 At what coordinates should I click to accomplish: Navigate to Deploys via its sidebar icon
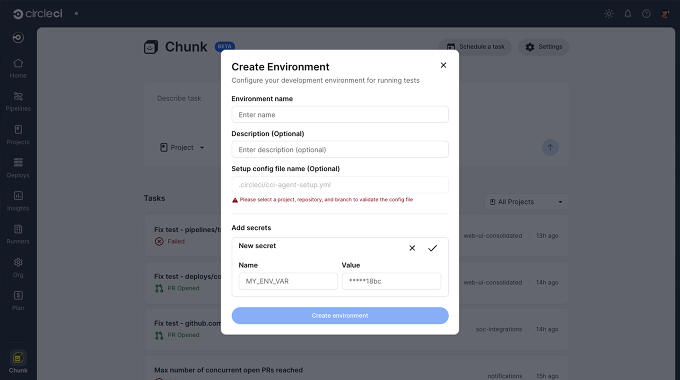[x=17, y=167]
